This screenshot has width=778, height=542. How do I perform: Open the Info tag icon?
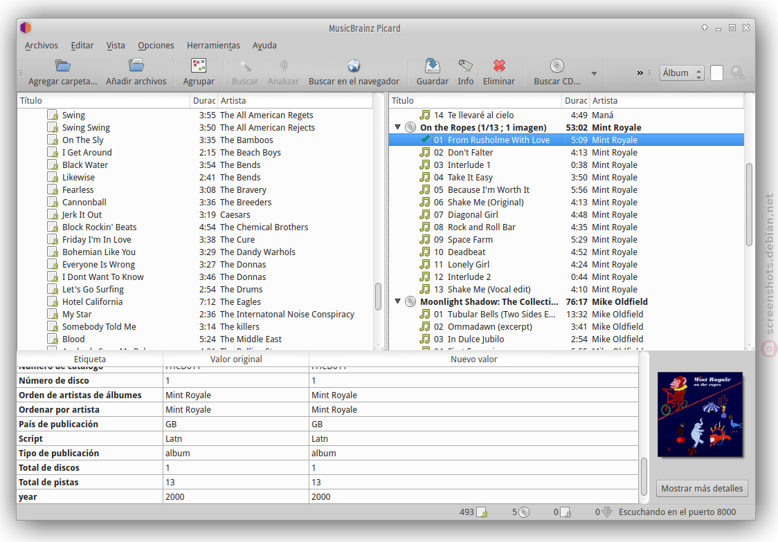(x=465, y=66)
